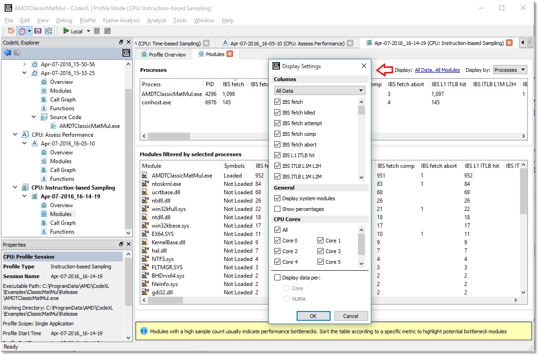Viewport: 539px width, 356px height.
Task: Navigate forward in CodeXL Explorer
Action: pos(17,52)
